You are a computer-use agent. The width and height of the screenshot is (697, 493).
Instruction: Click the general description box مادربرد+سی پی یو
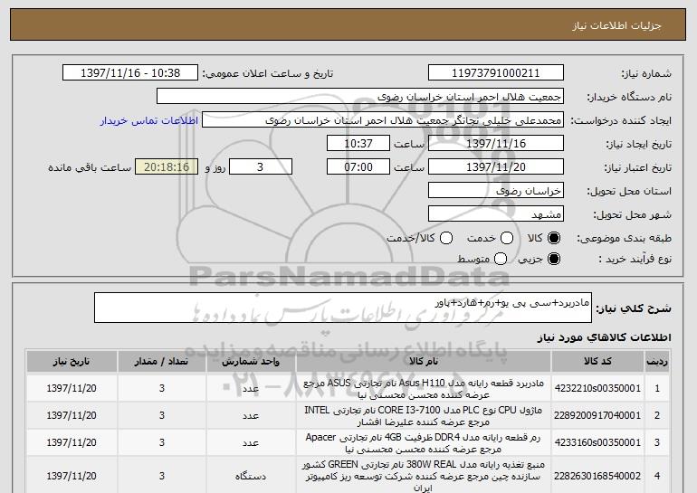tap(343, 308)
